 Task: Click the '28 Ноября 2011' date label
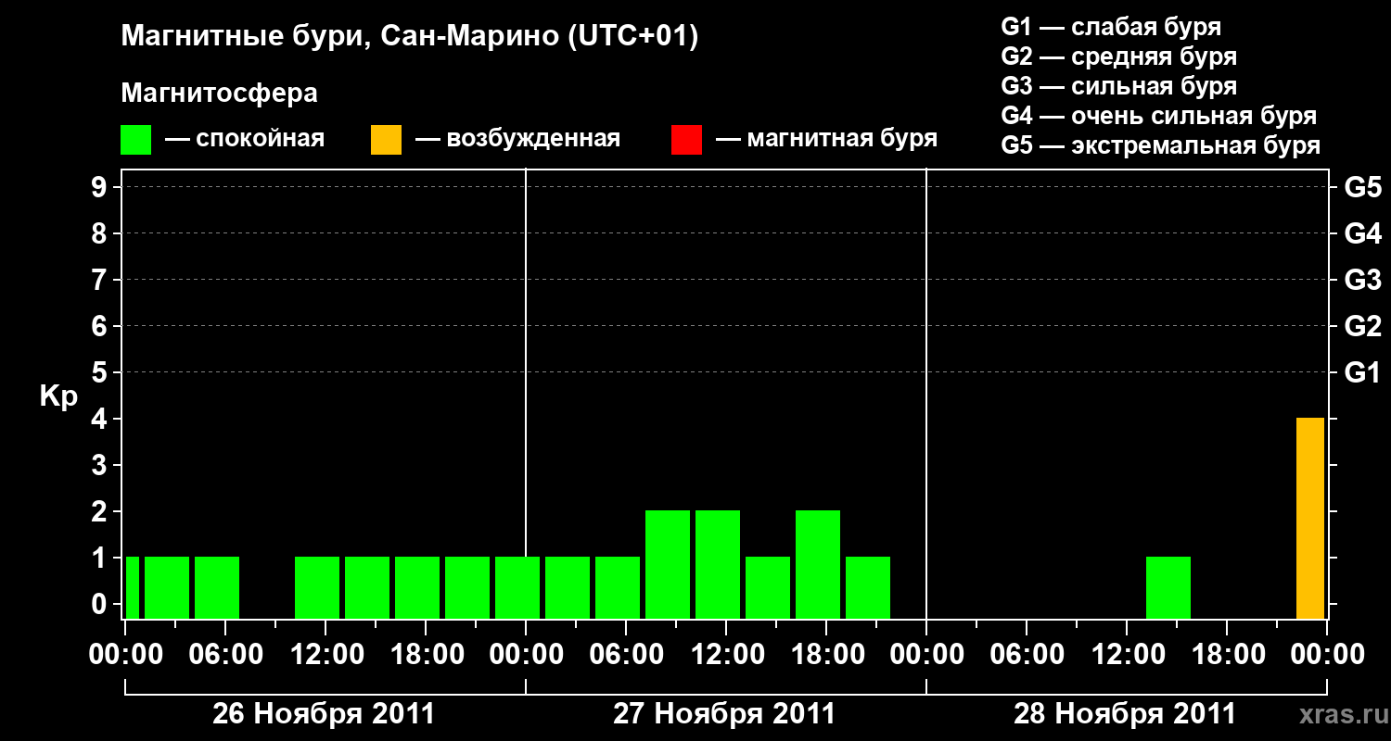point(1125,714)
